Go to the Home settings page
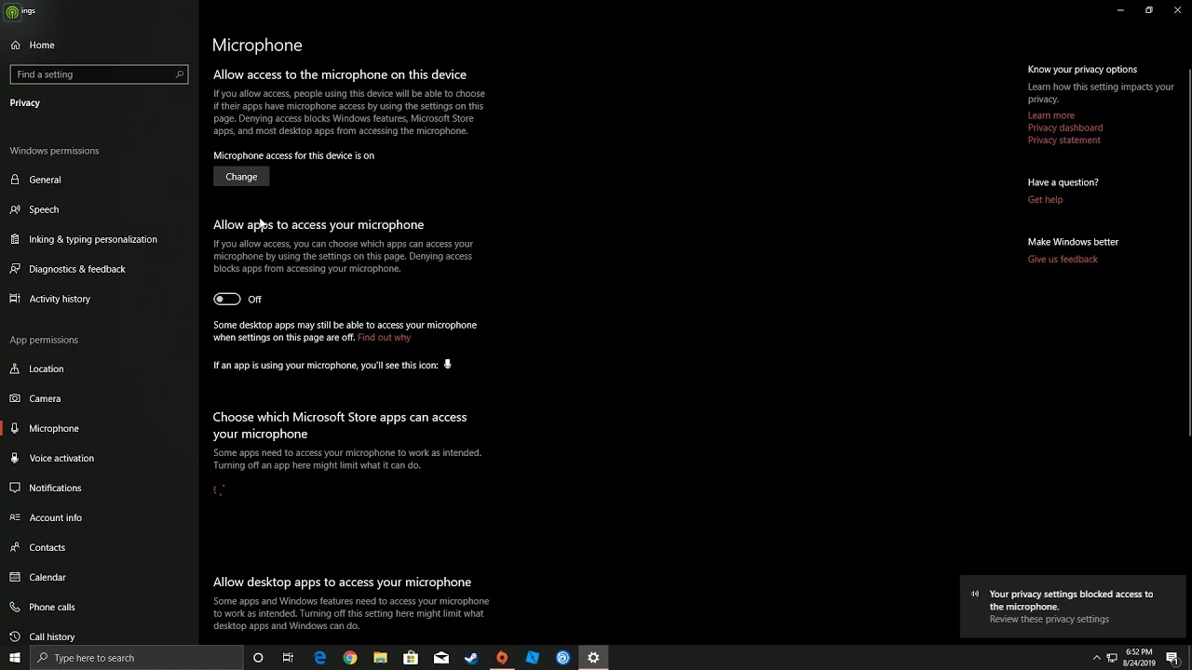Viewport: 1192px width, 670px height. pyautogui.click(x=32, y=45)
